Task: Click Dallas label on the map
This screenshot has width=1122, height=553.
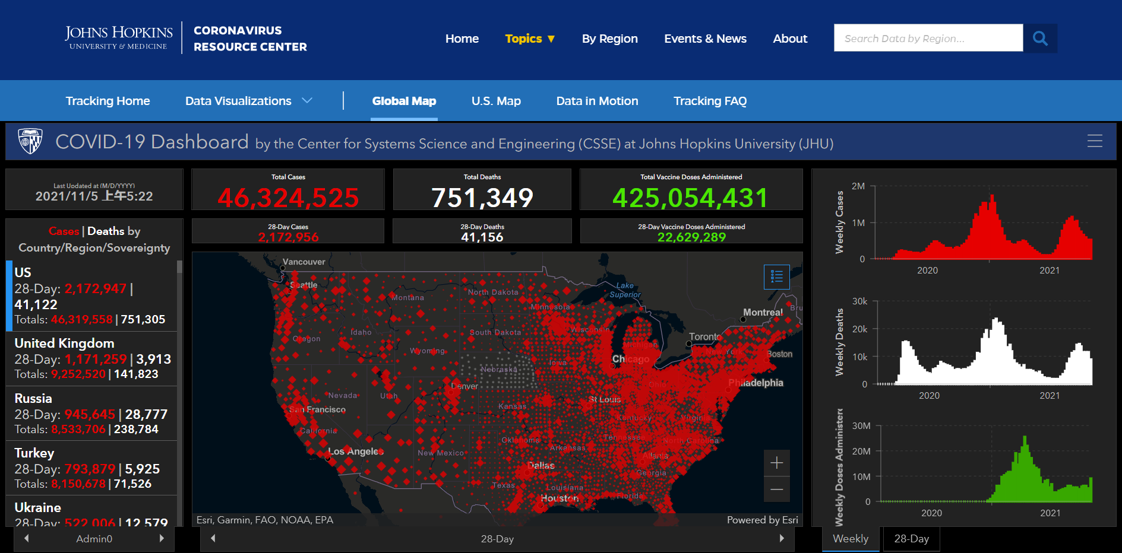Action: coord(541,466)
